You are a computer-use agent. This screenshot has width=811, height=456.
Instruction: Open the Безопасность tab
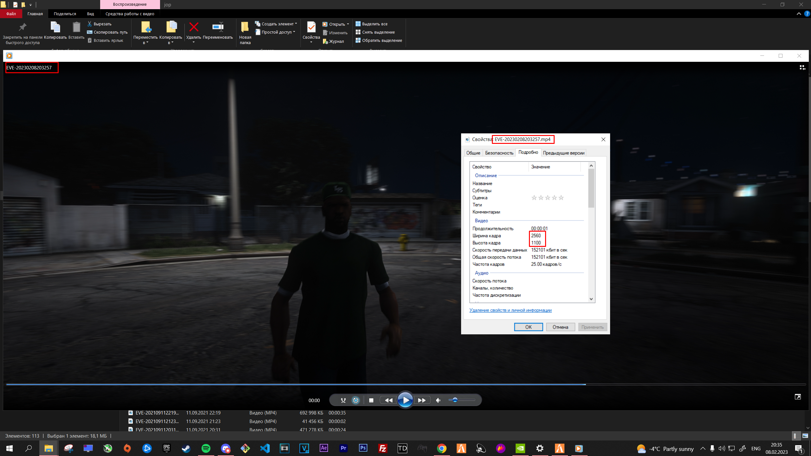[x=499, y=153]
